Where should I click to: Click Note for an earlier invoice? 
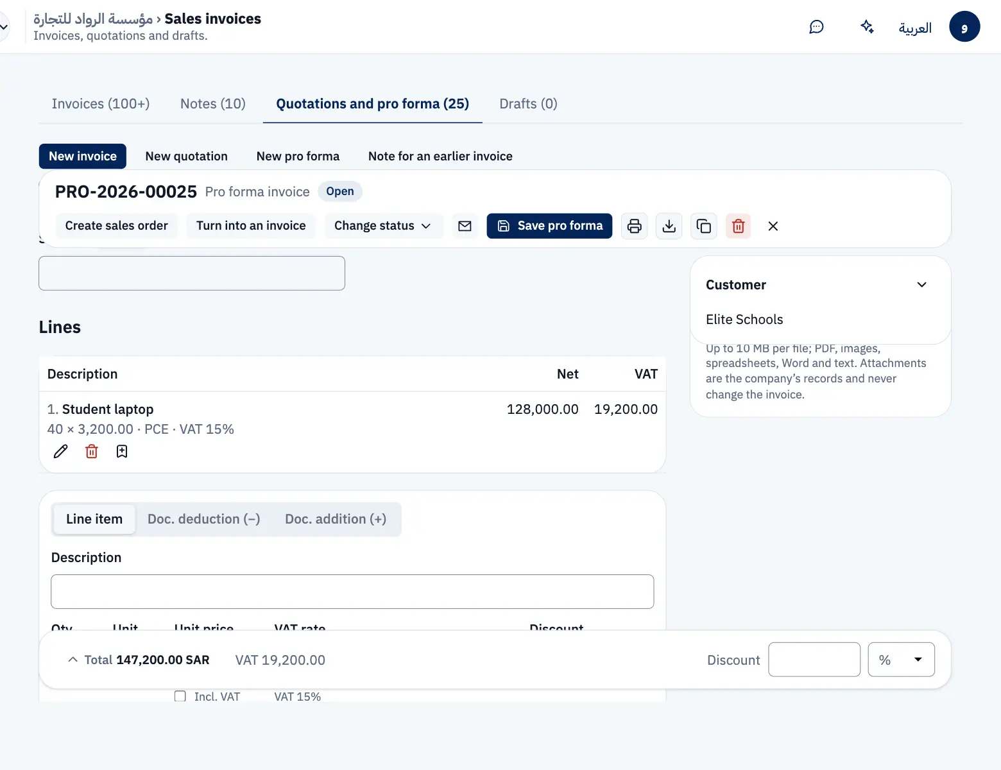440,157
